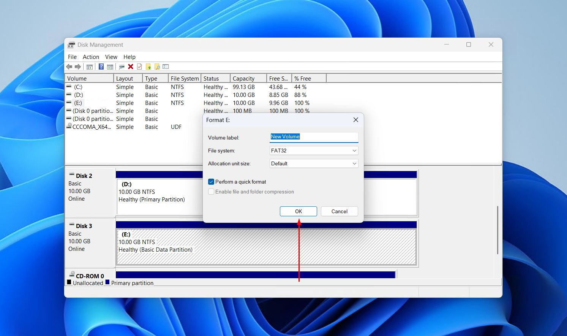The width and height of the screenshot is (567, 336).
Task: Open the Allocation unit size dropdown
Action: (x=314, y=163)
